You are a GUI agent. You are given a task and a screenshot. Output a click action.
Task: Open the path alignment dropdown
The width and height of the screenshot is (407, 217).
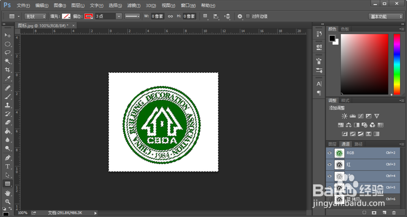216,16
